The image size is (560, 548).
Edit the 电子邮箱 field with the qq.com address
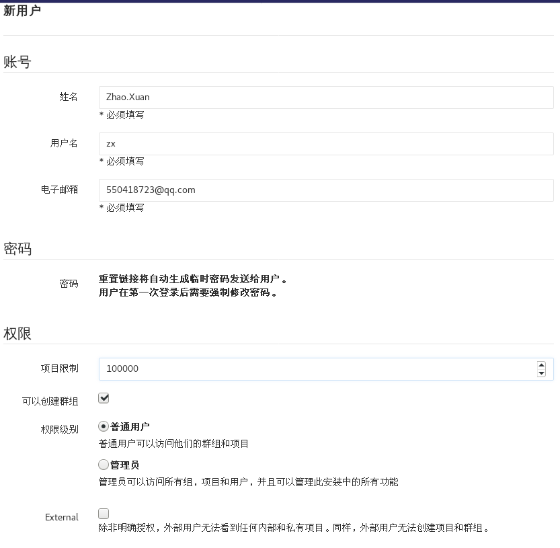coord(326,190)
